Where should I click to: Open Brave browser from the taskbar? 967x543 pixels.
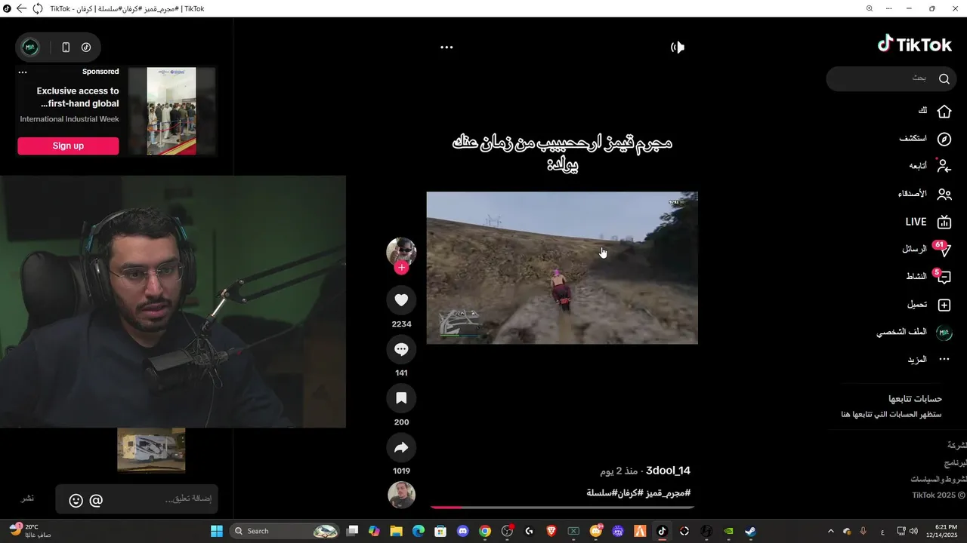coord(551,531)
